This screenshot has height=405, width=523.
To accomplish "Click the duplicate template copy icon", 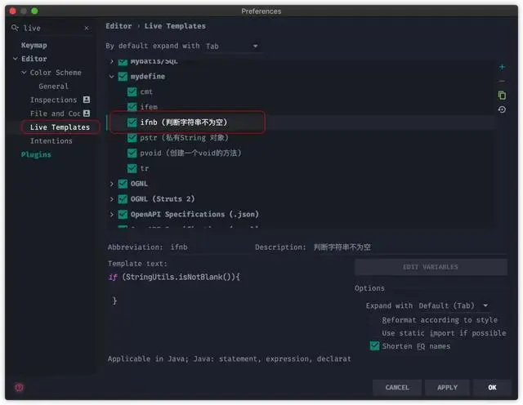I will (x=502, y=96).
